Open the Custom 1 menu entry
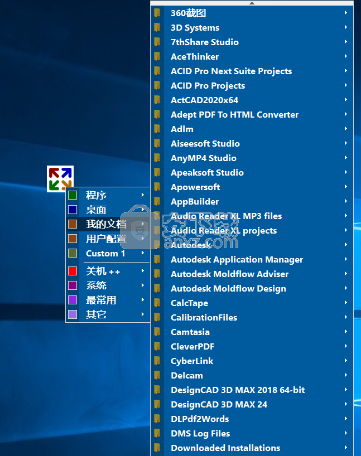 [108, 253]
